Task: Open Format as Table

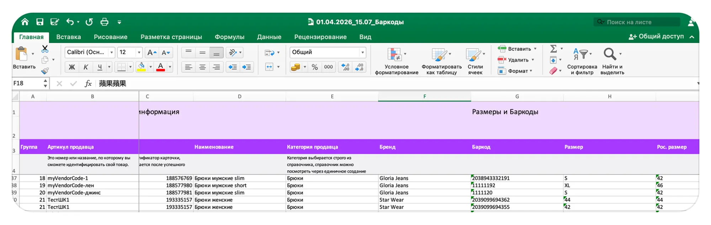Action: tap(442, 61)
